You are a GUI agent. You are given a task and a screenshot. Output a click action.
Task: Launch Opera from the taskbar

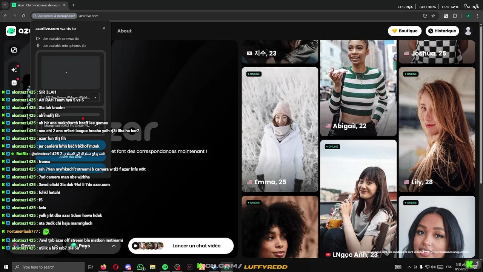pyautogui.click(x=115, y=267)
